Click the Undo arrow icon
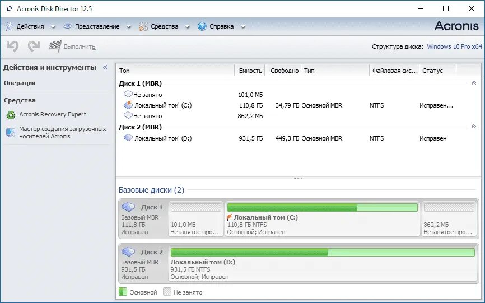 [x=13, y=46]
